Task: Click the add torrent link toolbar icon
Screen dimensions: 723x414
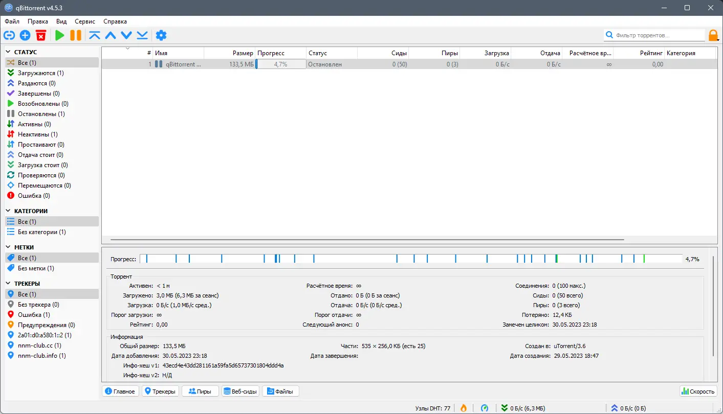Action: (9, 35)
